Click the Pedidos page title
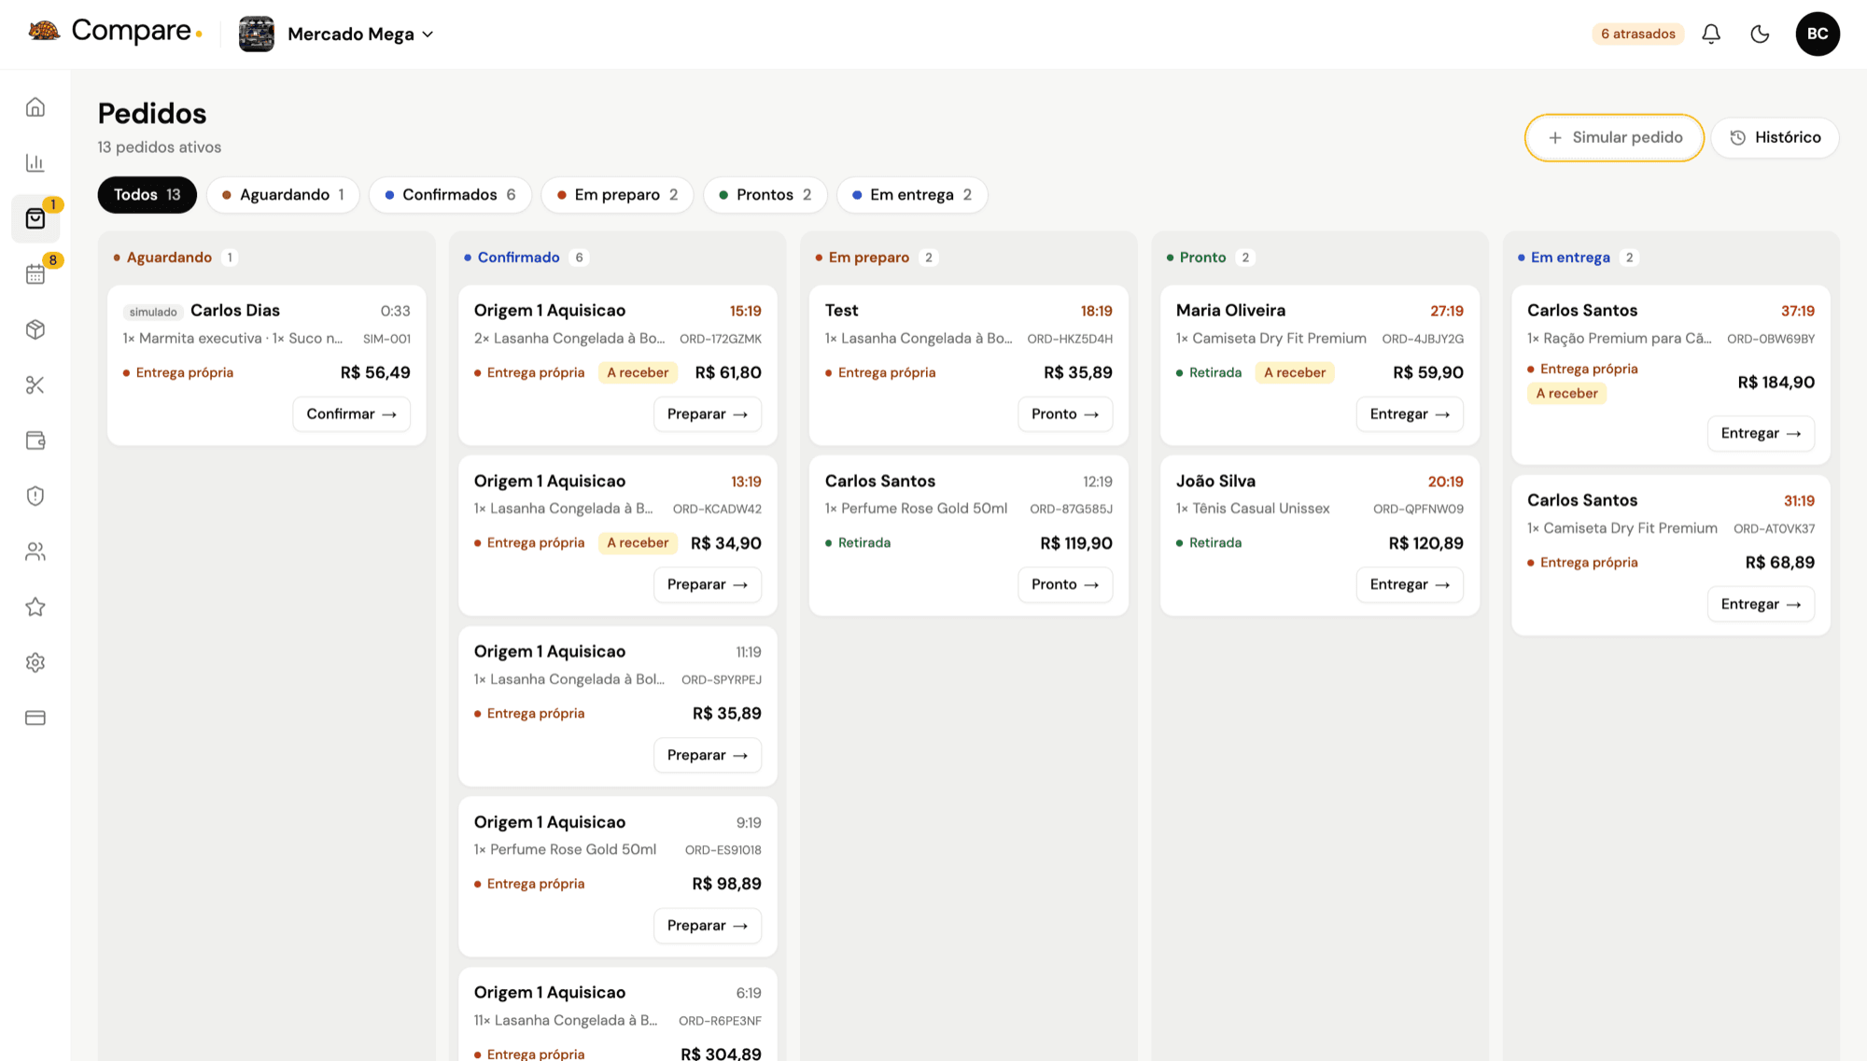 152,114
